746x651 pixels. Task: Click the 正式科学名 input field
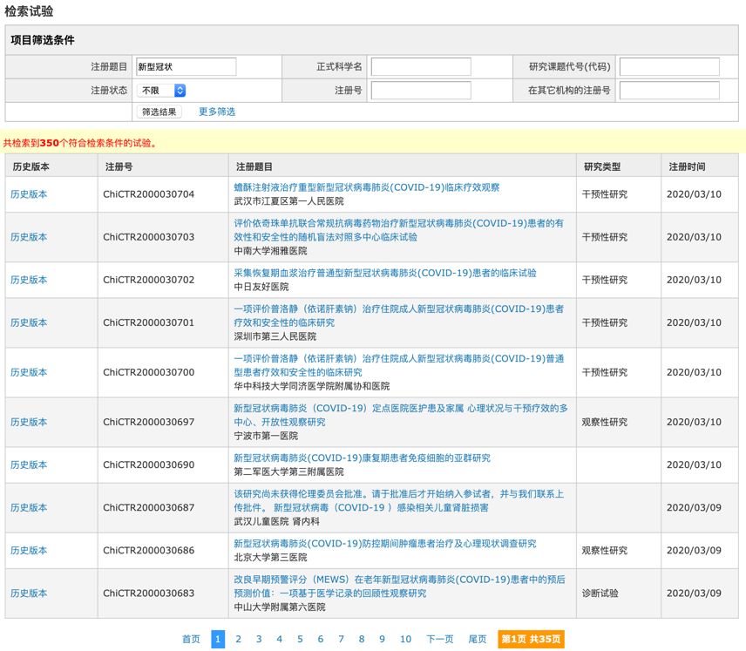(421, 66)
